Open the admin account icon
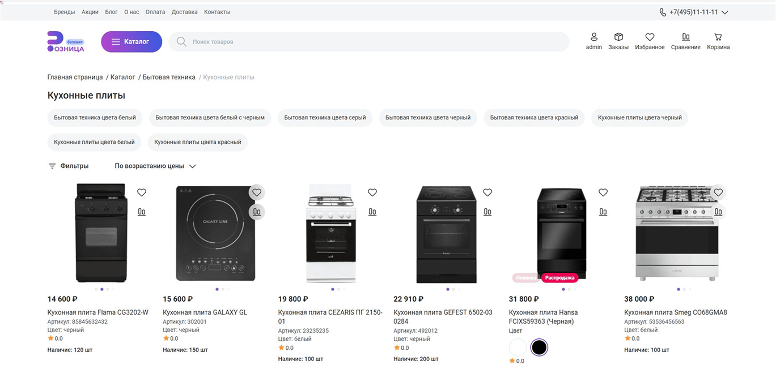Viewport: 776px width, 365px height. tap(593, 37)
